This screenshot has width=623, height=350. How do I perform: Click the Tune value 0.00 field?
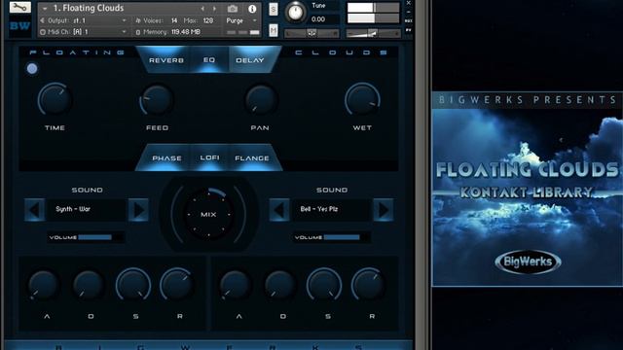coord(318,19)
